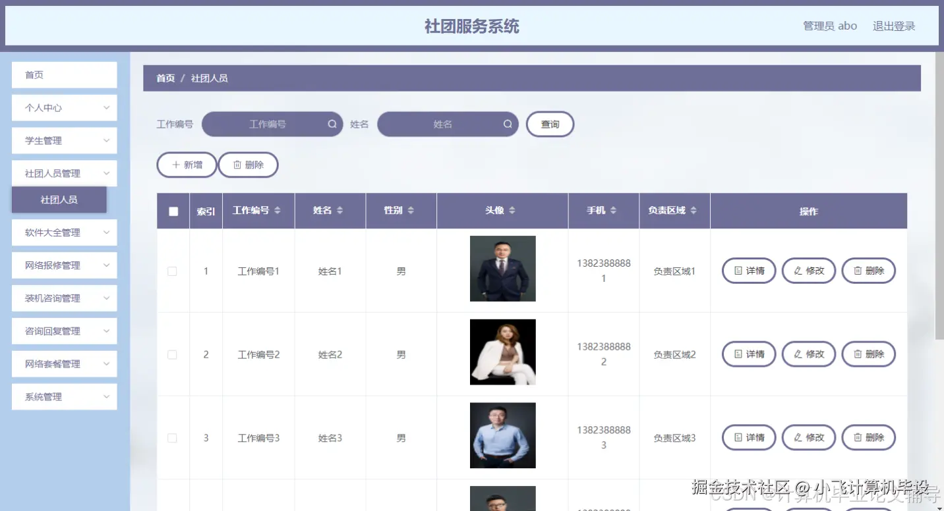This screenshot has width=944, height=511.
Task: Open the 个人中心 sidebar menu
Action: point(65,108)
